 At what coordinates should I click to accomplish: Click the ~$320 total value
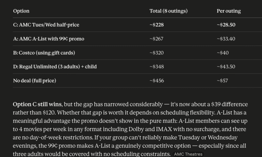click(157, 53)
